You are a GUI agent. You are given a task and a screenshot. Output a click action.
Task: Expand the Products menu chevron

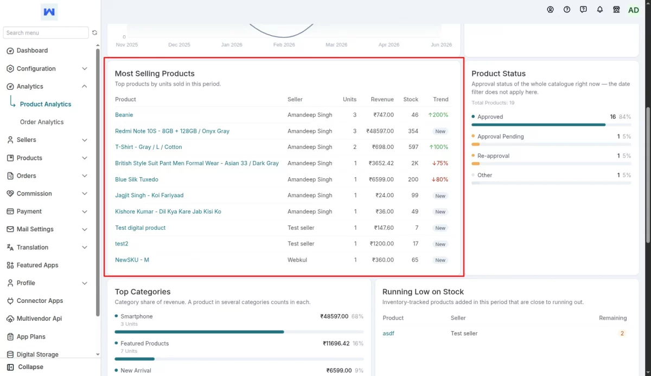click(x=85, y=158)
